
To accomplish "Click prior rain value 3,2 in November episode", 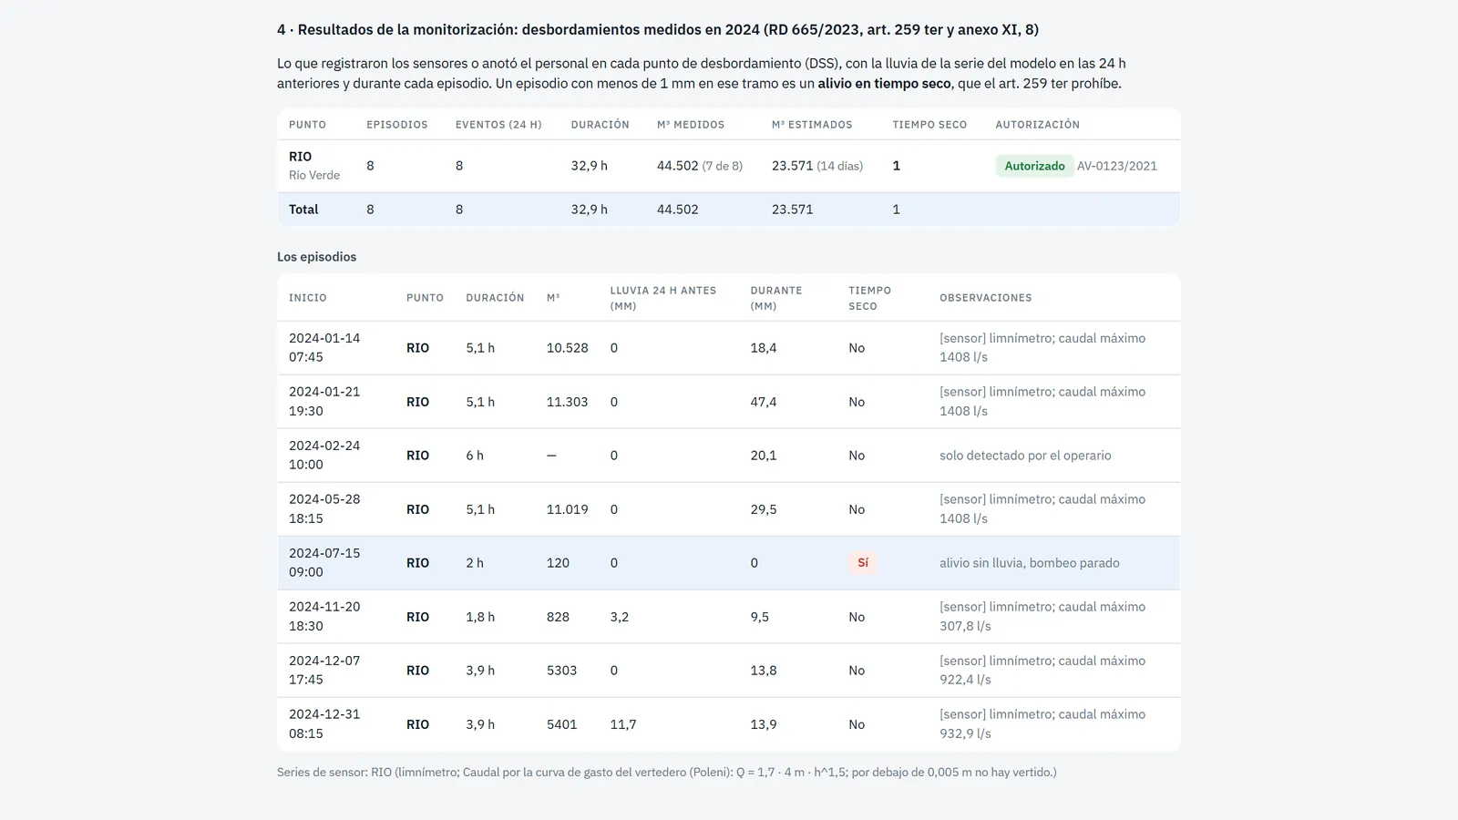I will tap(620, 617).
